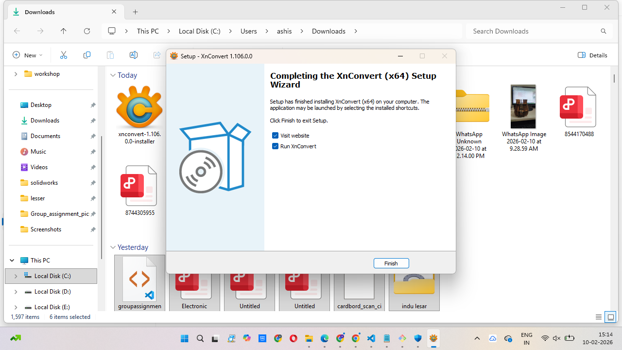Navigate up one folder with the Up arrow

pyautogui.click(x=64, y=31)
